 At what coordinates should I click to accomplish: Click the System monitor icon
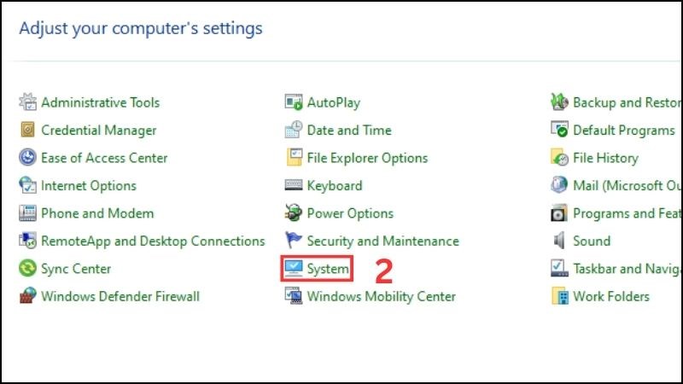click(x=294, y=268)
